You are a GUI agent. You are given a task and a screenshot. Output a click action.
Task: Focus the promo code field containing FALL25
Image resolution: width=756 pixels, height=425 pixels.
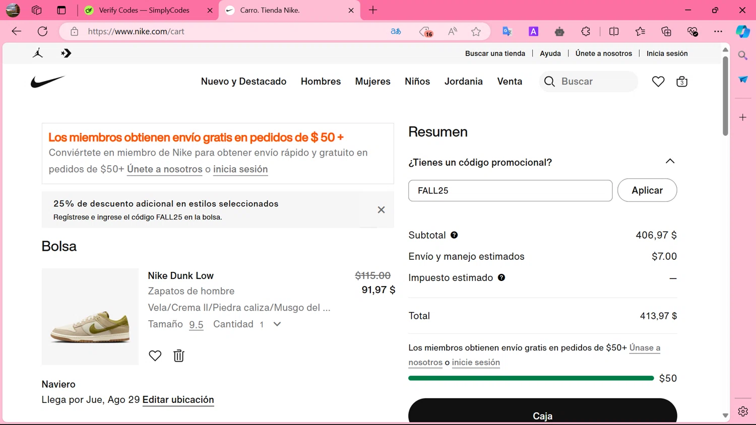(x=510, y=191)
